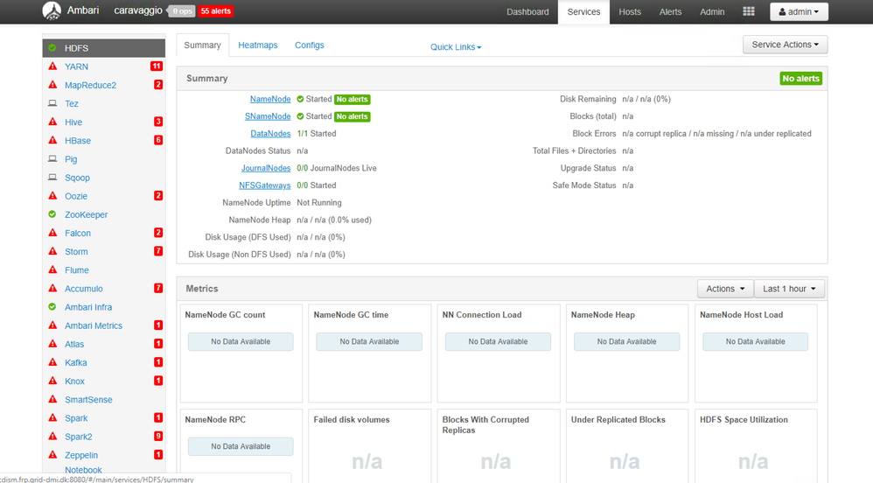This screenshot has height=483, width=873.
Task: Click the 6 alerts badge on HBase
Action: coord(158,140)
